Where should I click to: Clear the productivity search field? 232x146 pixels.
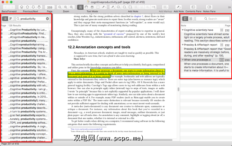tap(47, 19)
